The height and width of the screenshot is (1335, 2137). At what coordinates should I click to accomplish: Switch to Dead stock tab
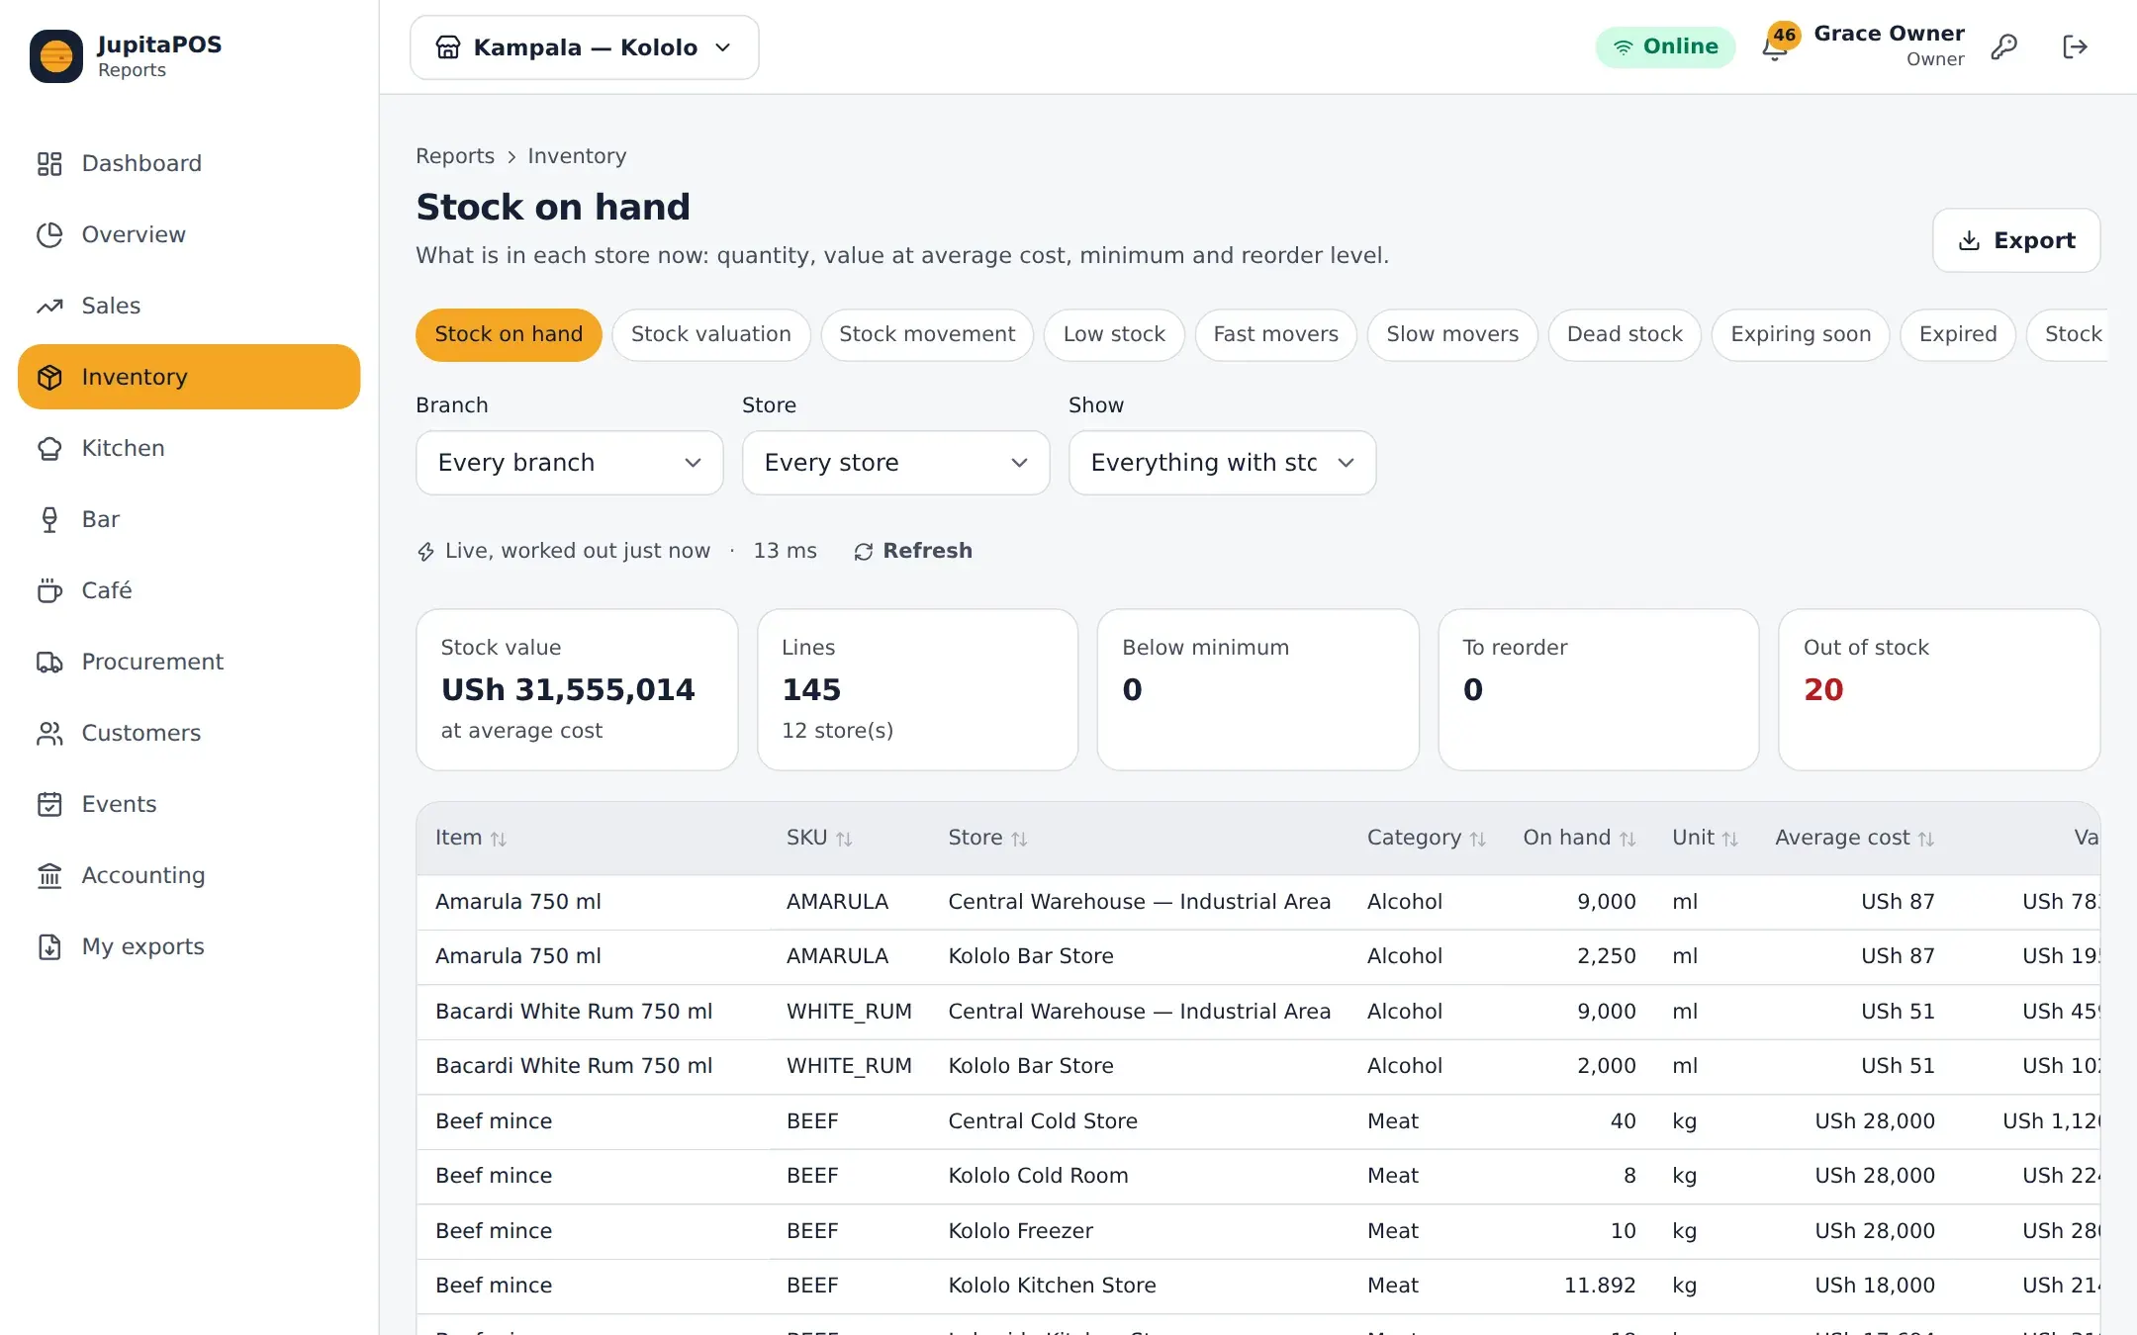tap(1625, 334)
